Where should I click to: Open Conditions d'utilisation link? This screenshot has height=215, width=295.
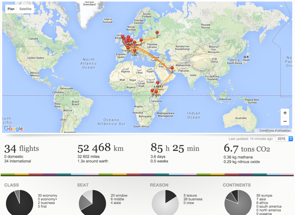point(275,130)
